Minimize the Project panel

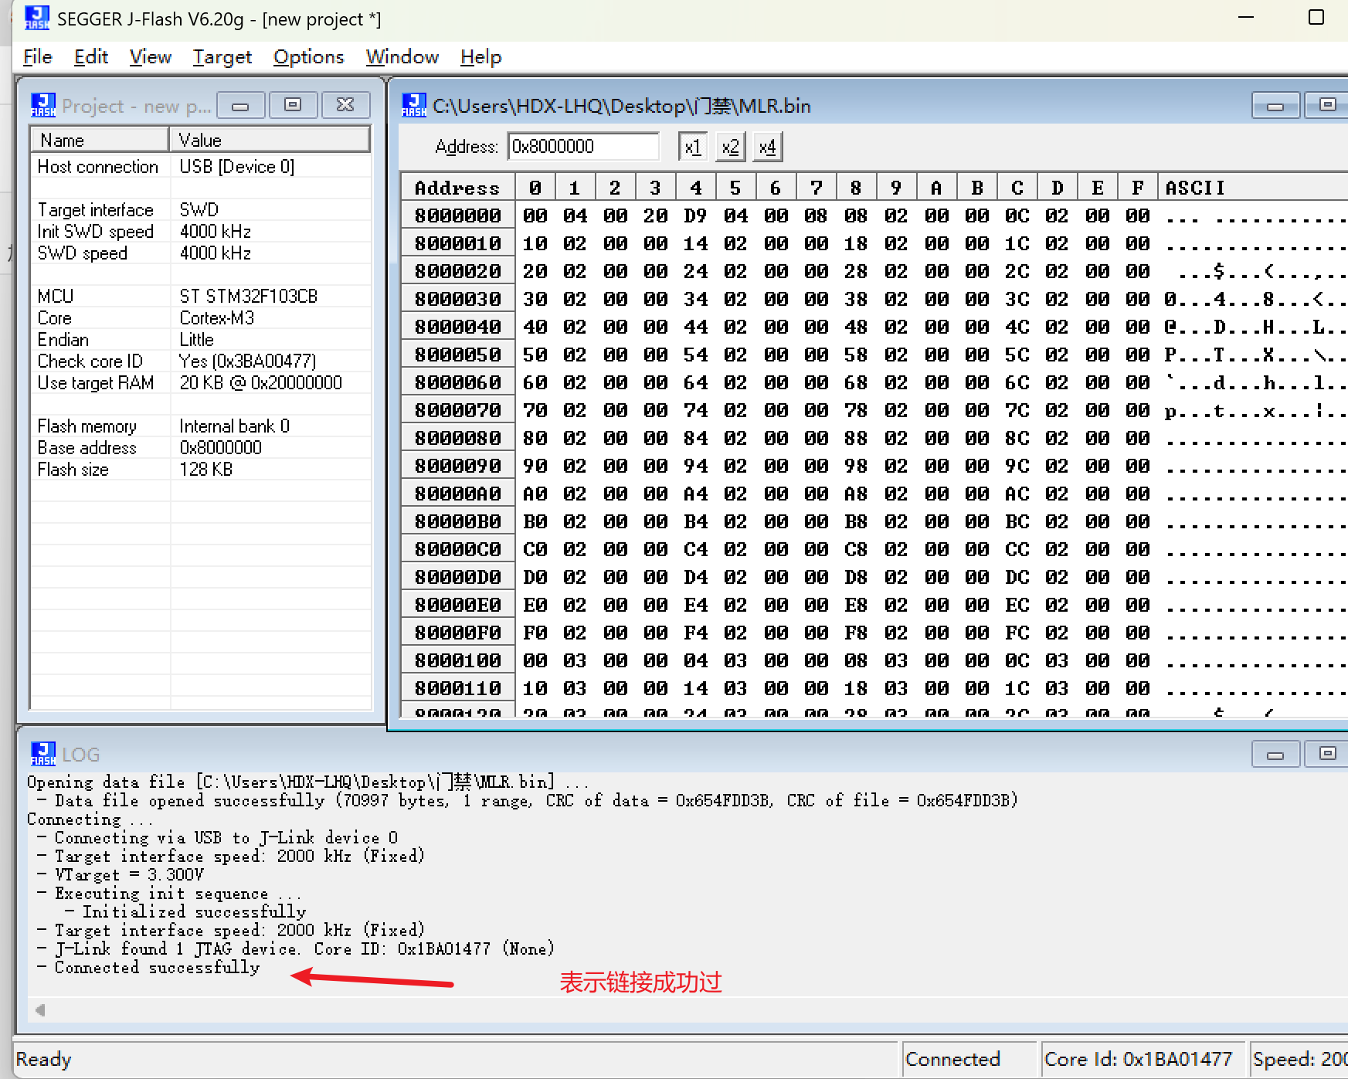(241, 105)
